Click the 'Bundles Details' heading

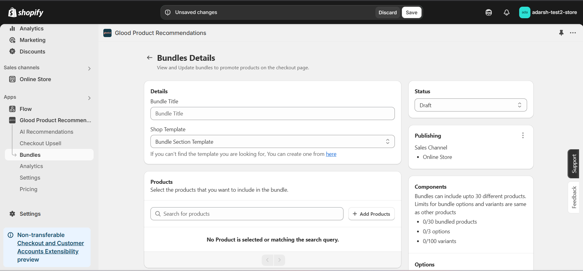[x=186, y=58]
